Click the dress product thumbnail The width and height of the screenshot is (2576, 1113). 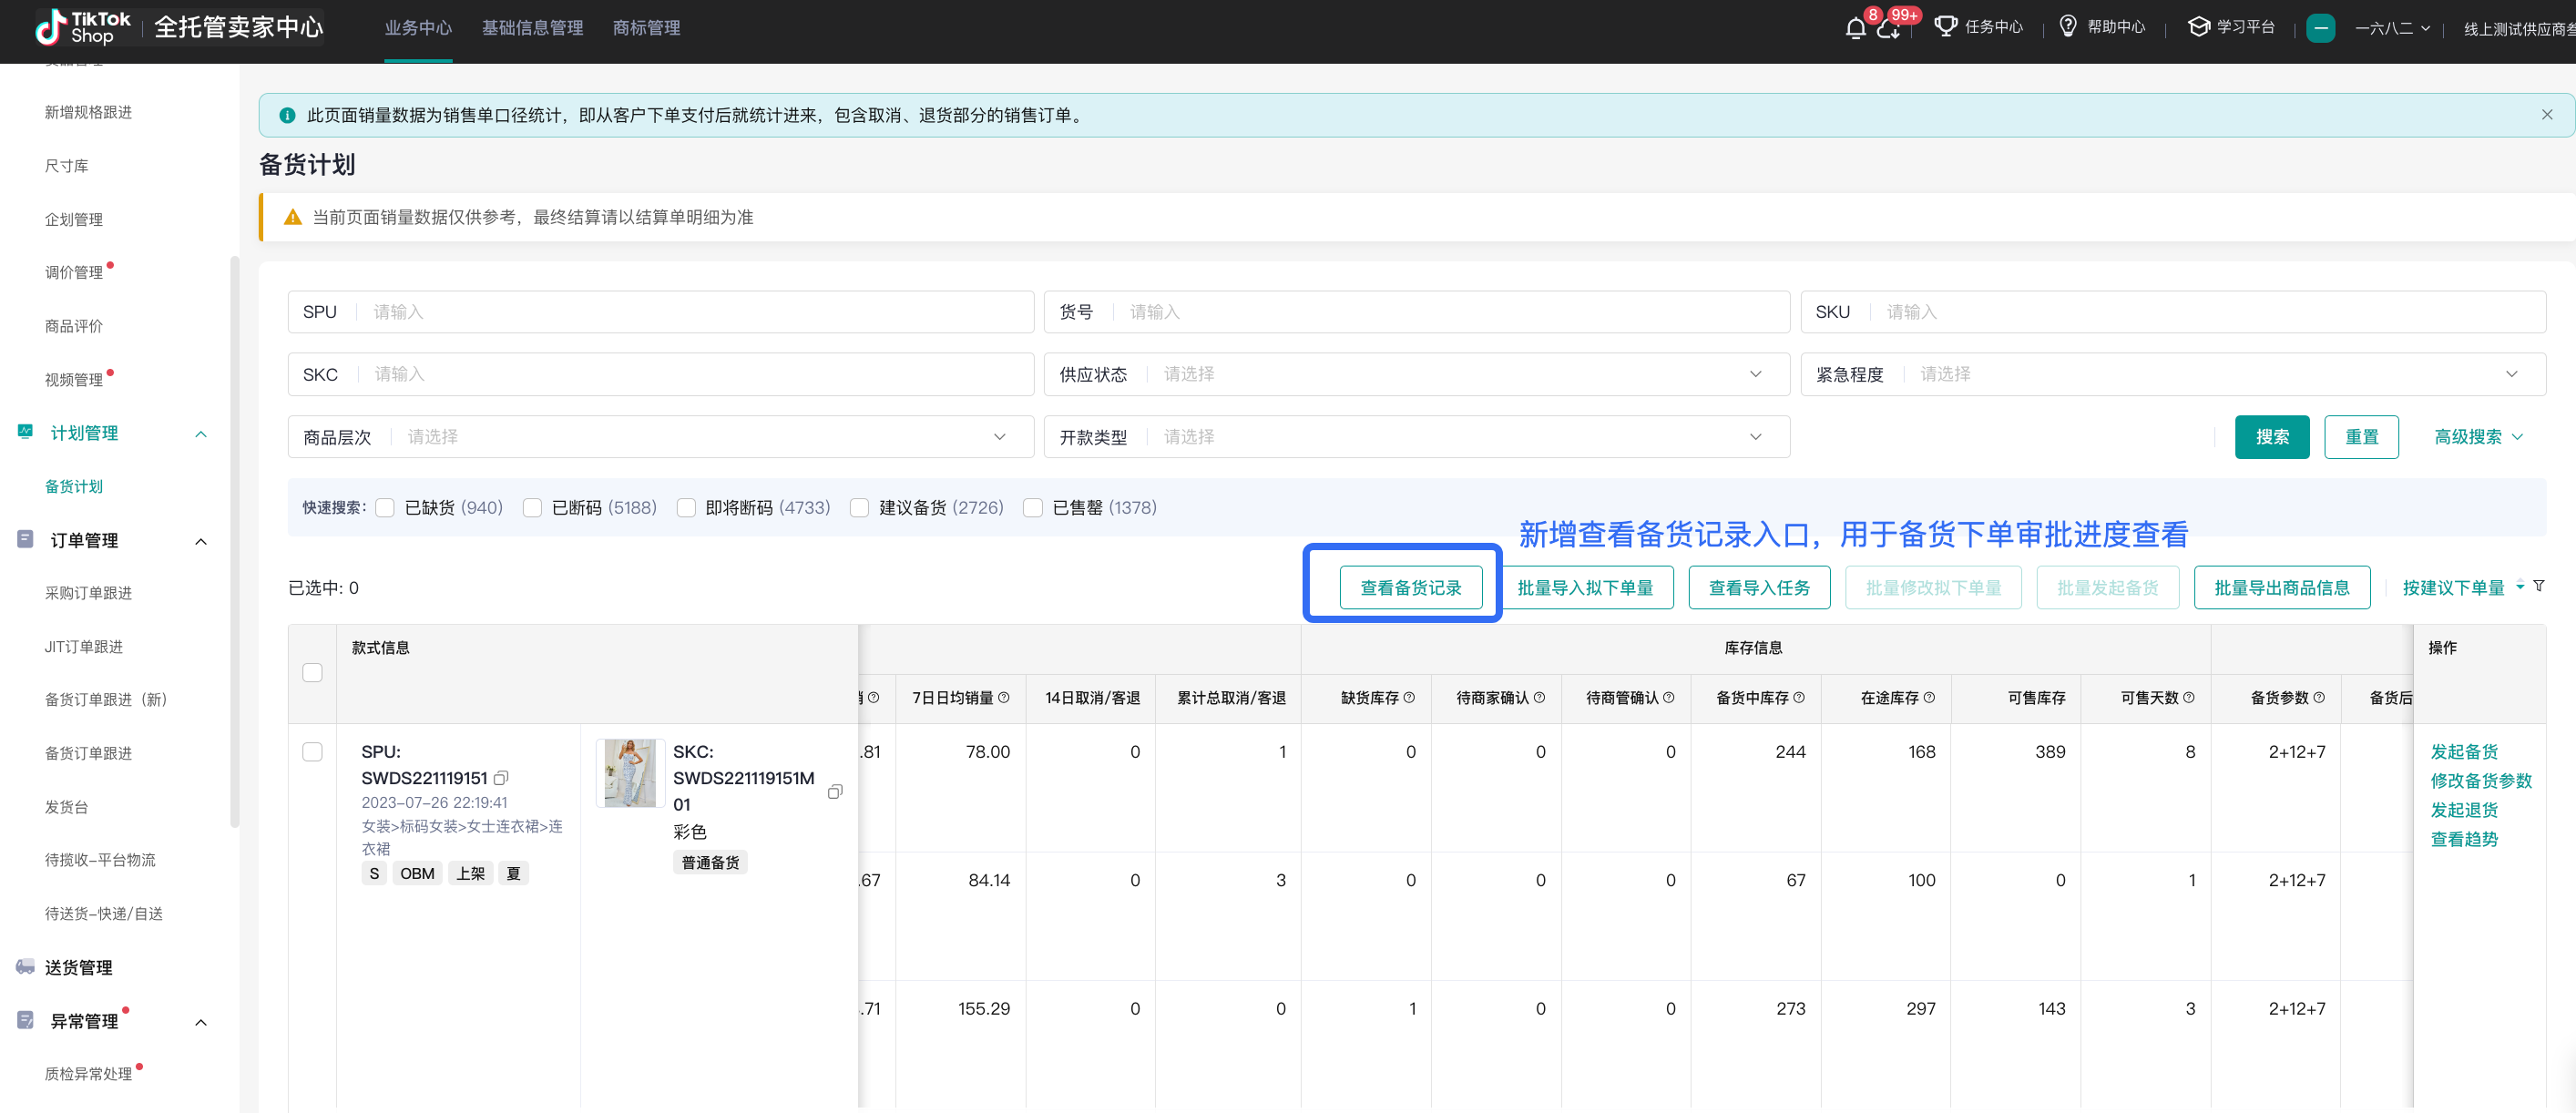point(630,773)
